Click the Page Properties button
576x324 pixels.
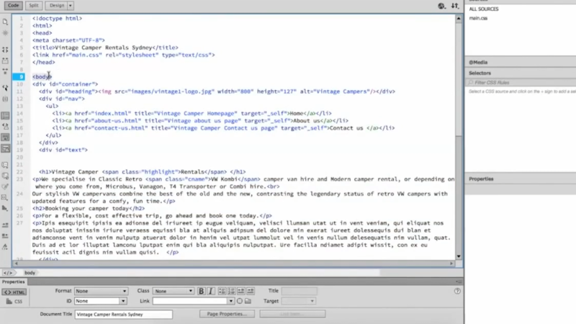pos(227,314)
